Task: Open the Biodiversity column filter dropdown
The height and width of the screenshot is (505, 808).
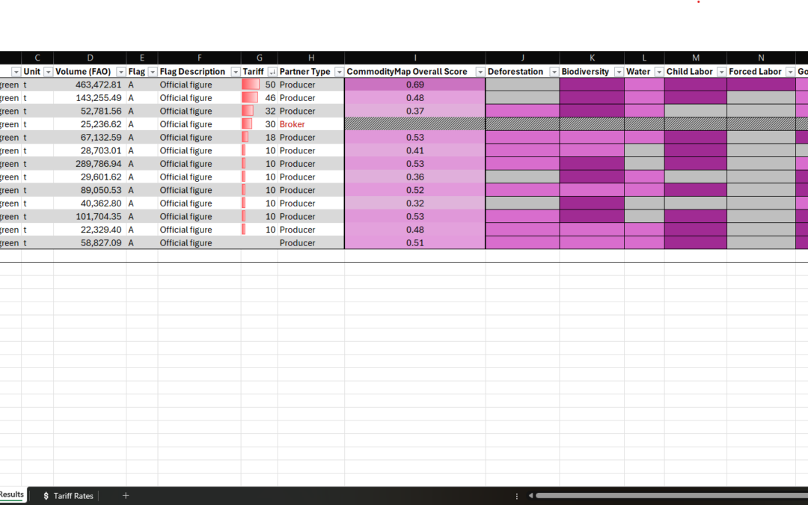Action: pos(618,72)
